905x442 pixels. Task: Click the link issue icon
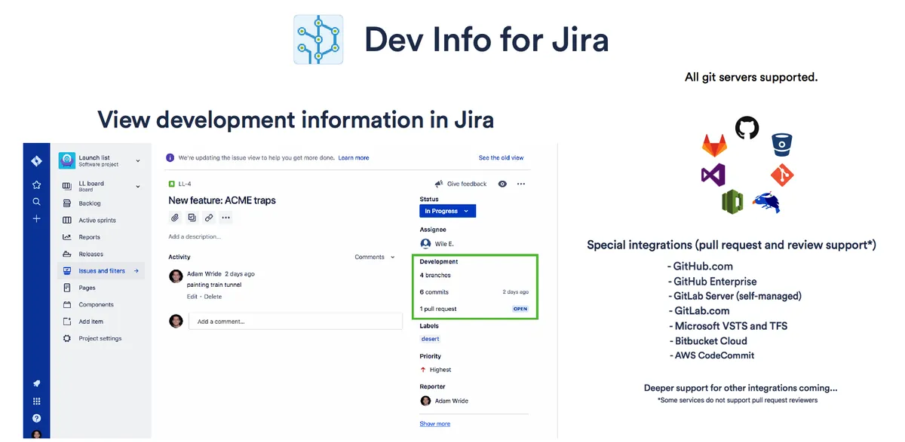(x=209, y=218)
